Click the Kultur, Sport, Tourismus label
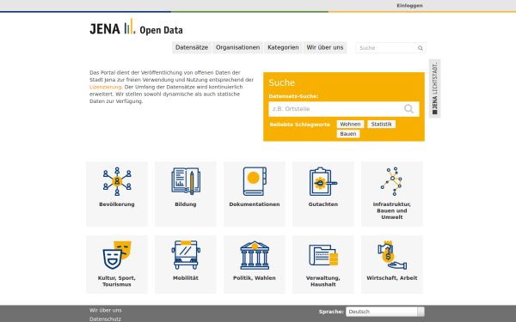This screenshot has width=516, height=322. click(x=117, y=282)
